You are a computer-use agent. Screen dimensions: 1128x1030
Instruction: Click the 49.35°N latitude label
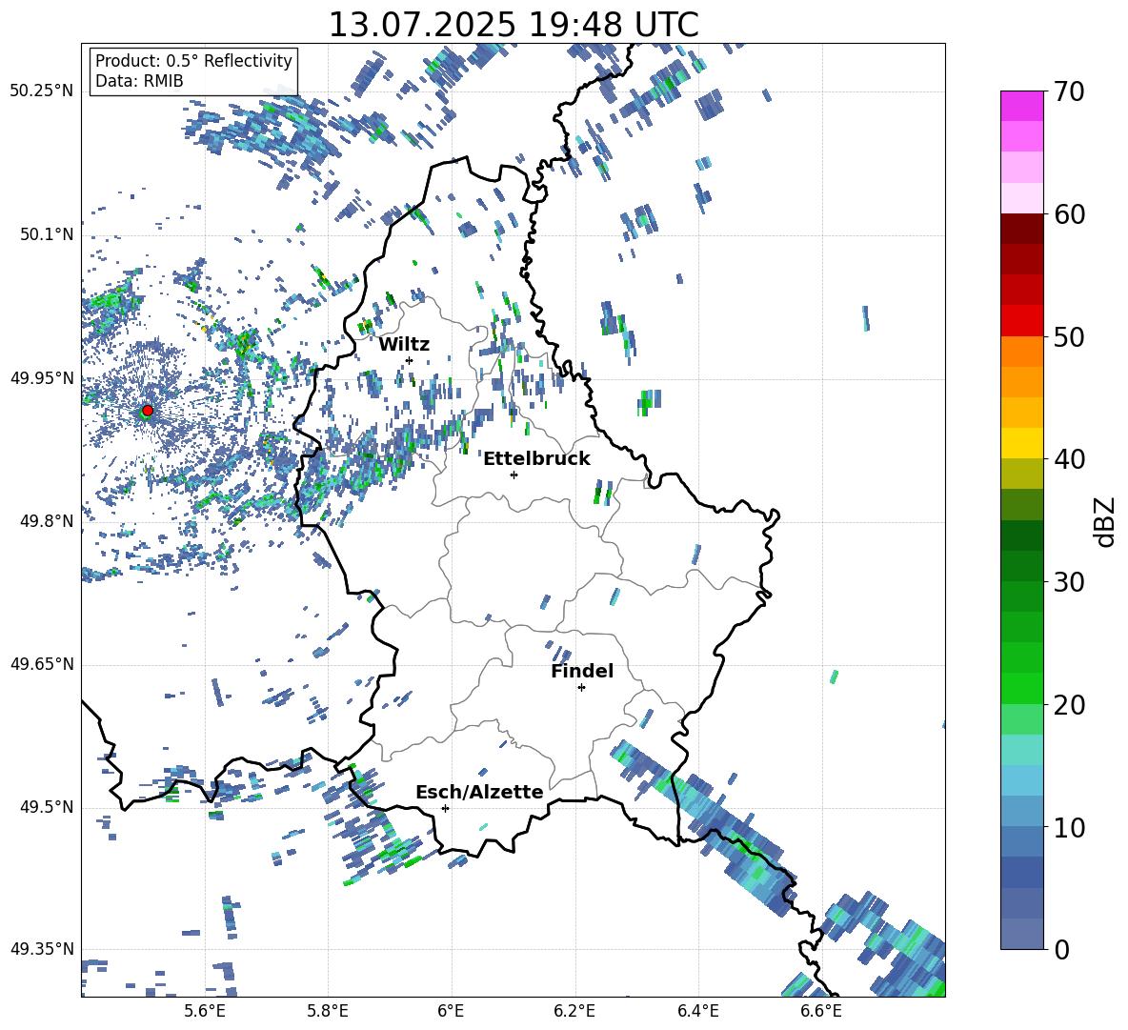tap(42, 949)
